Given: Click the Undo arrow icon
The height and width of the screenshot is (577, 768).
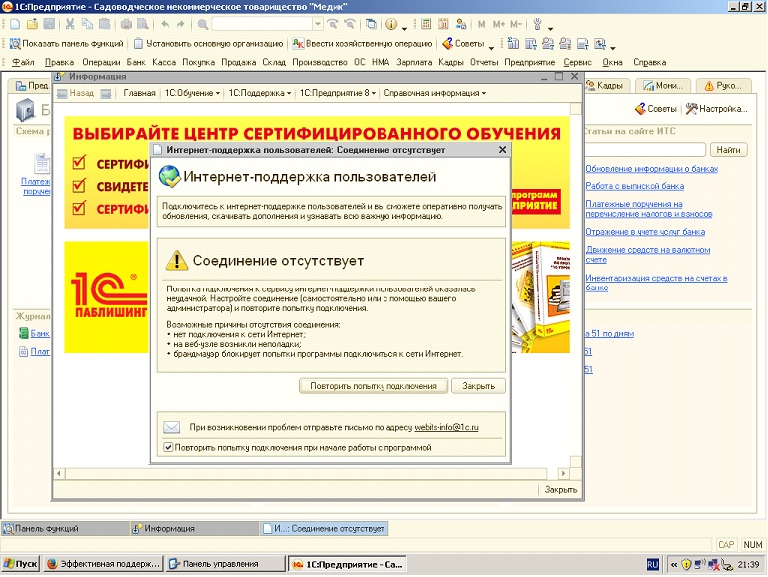Looking at the screenshot, I should (x=165, y=24).
